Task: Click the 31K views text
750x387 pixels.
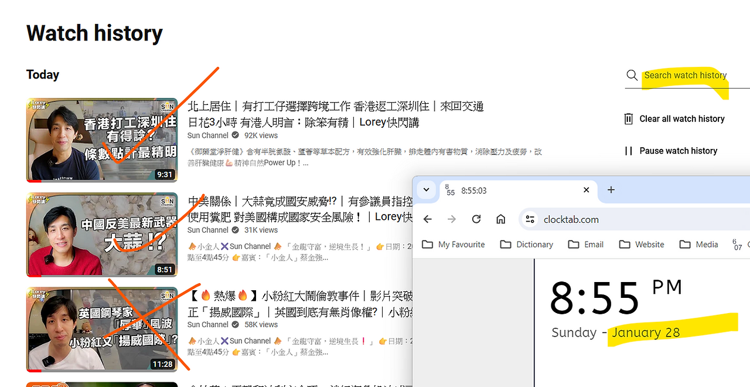Action: coord(261,230)
